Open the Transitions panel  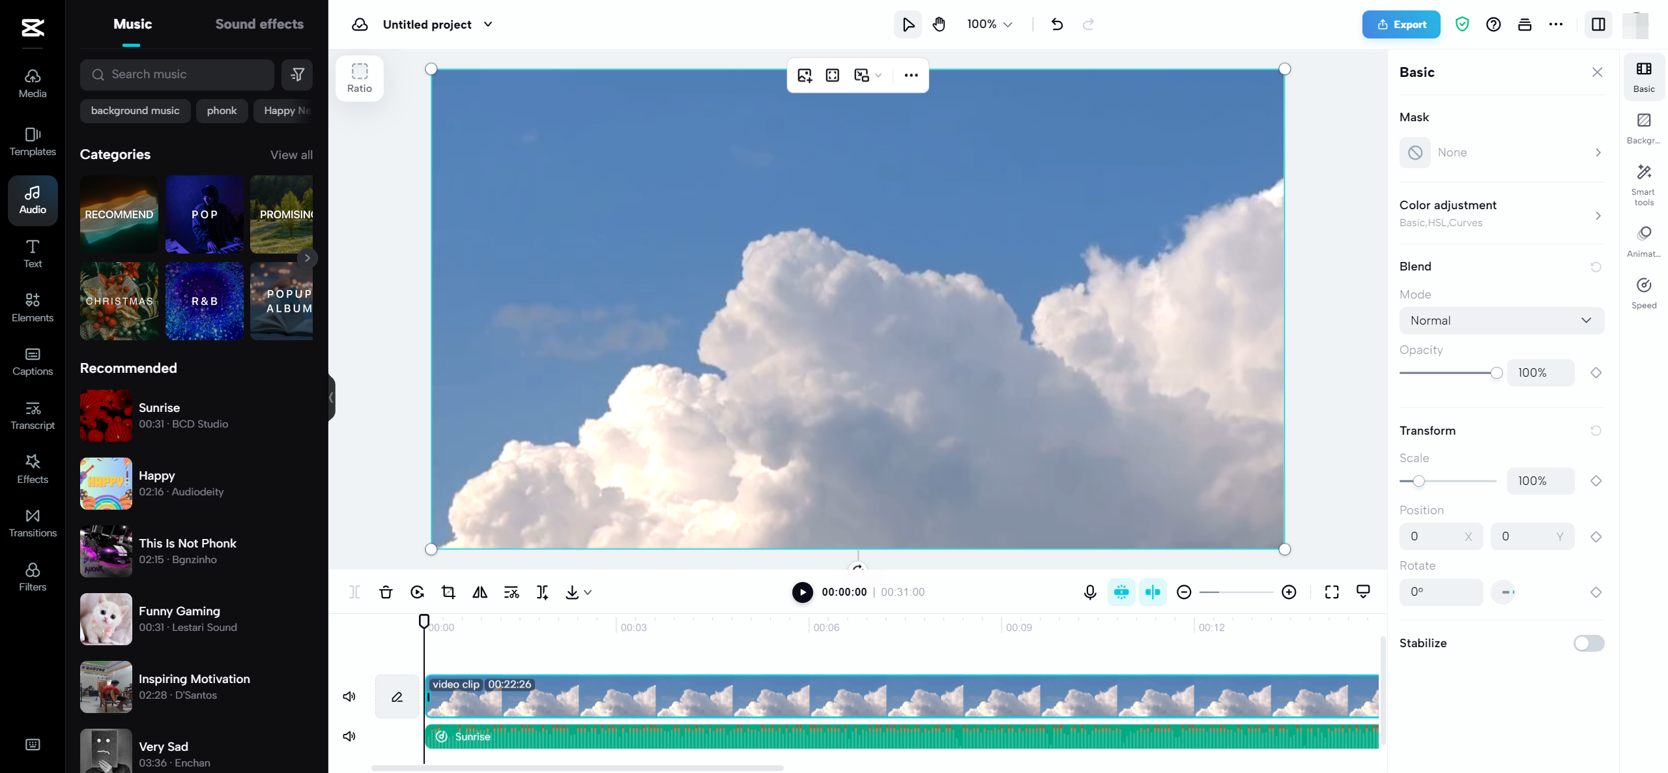33,523
